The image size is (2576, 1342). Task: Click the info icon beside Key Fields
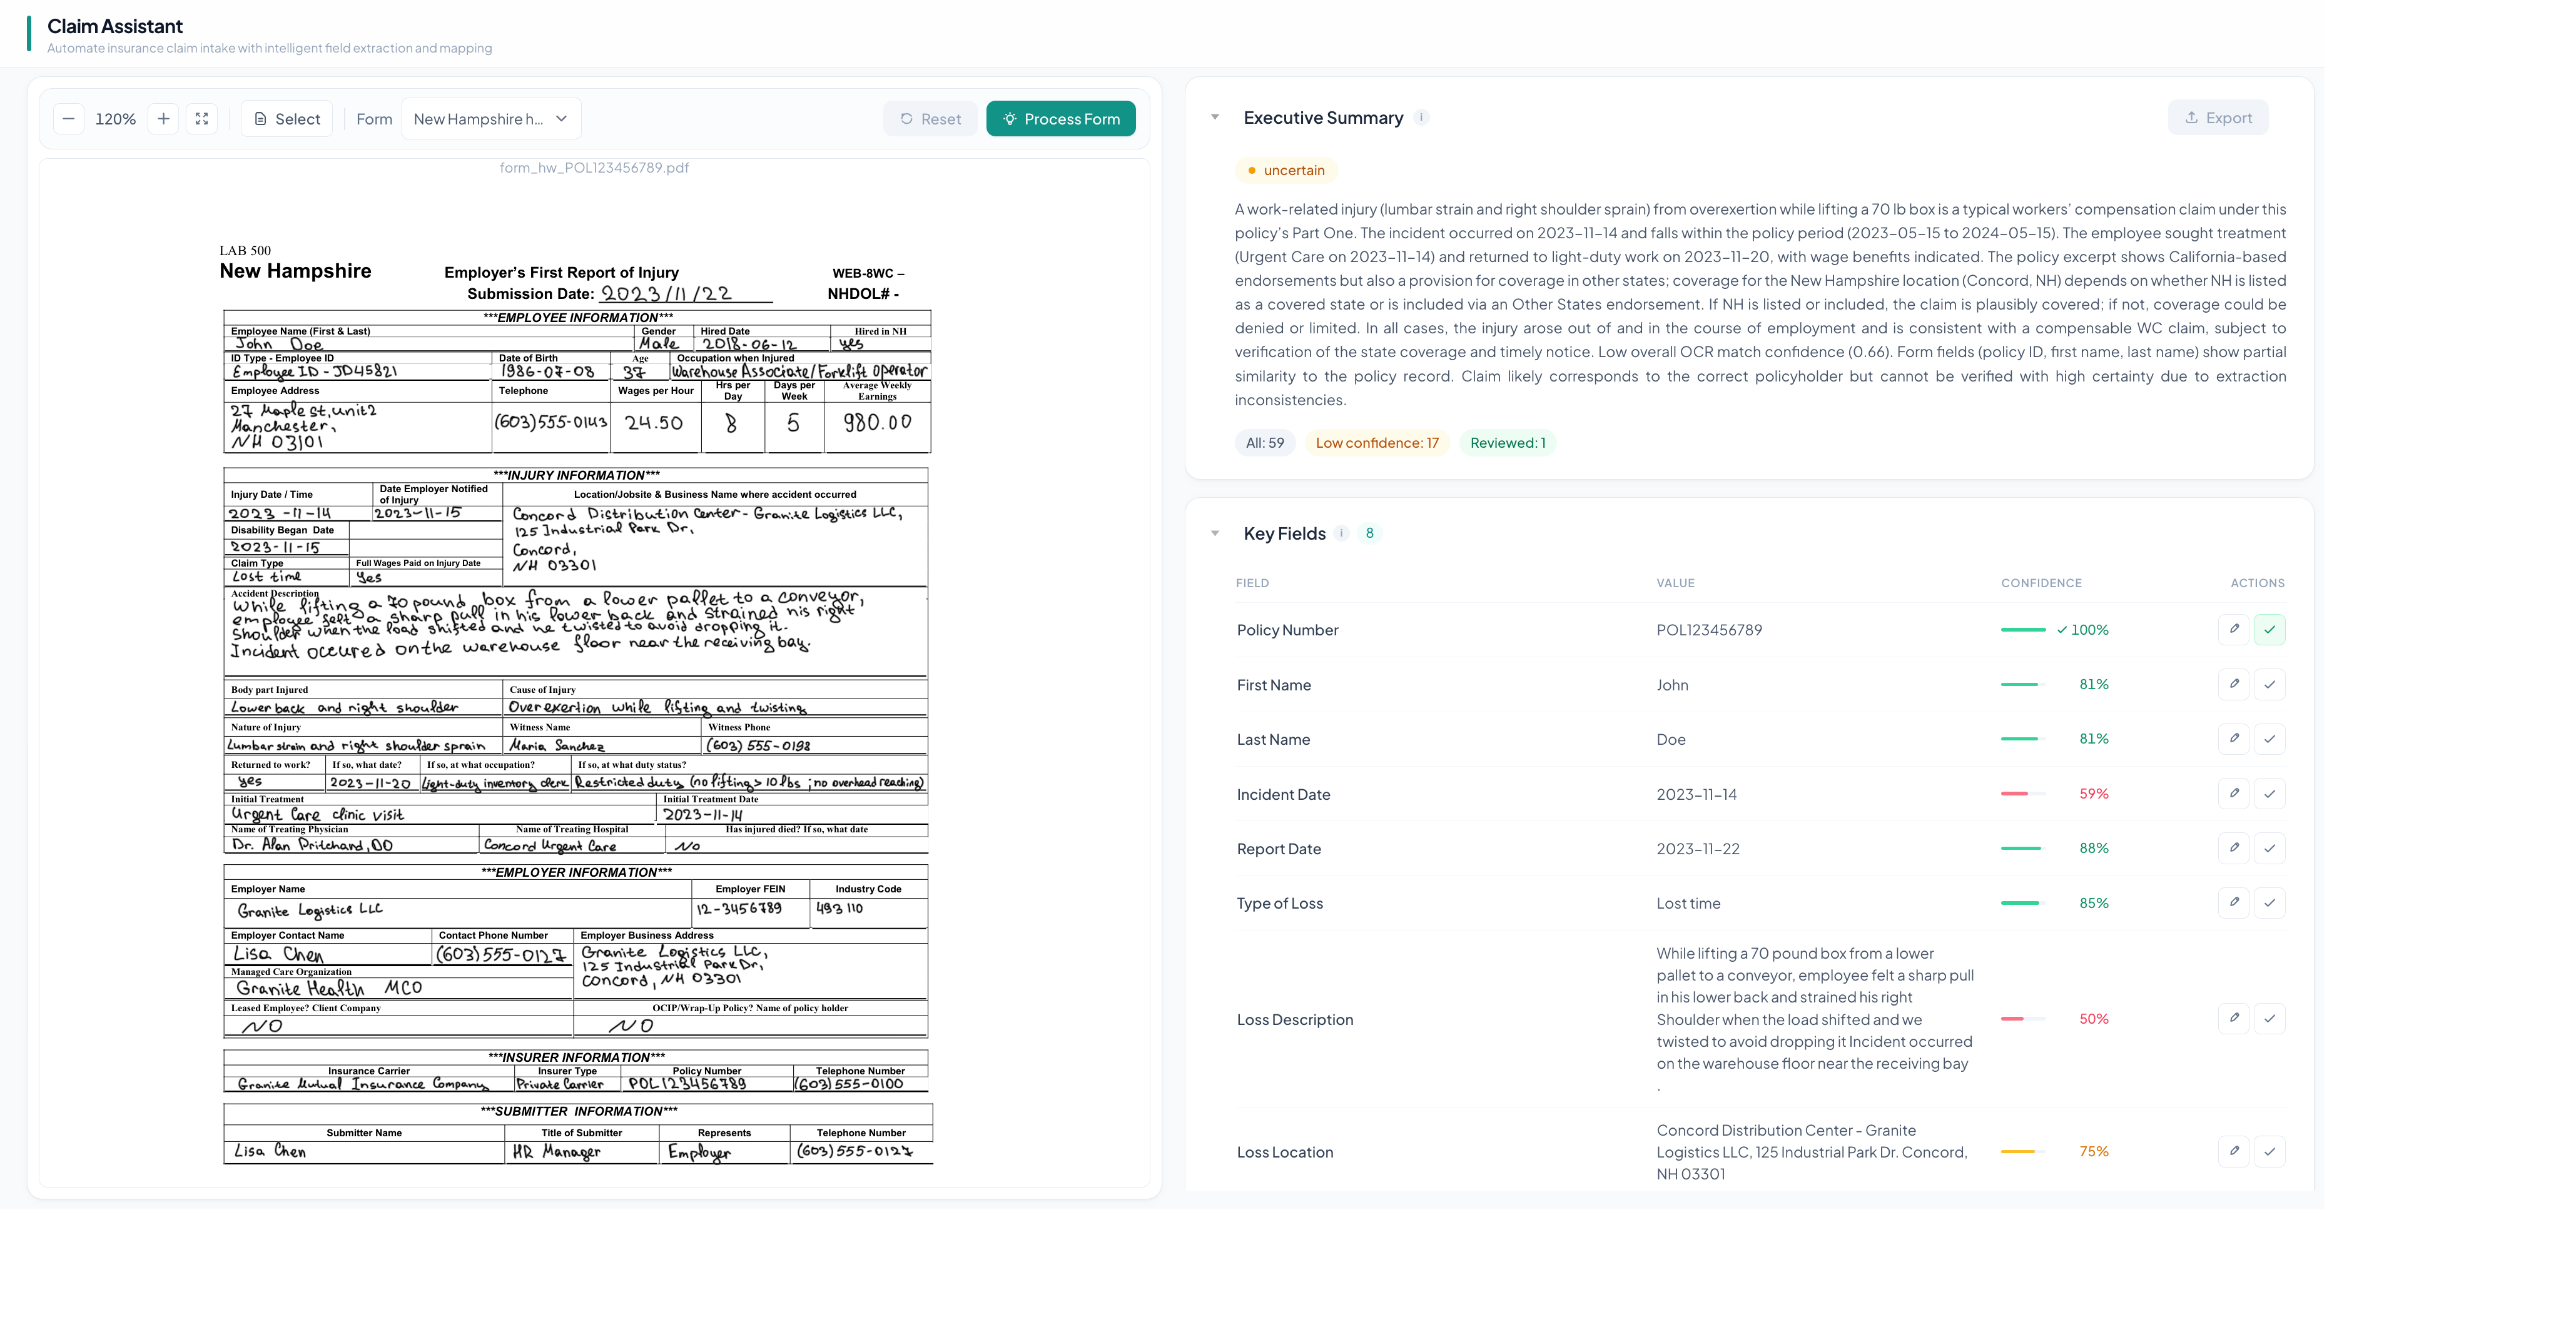(x=1341, y=533)
